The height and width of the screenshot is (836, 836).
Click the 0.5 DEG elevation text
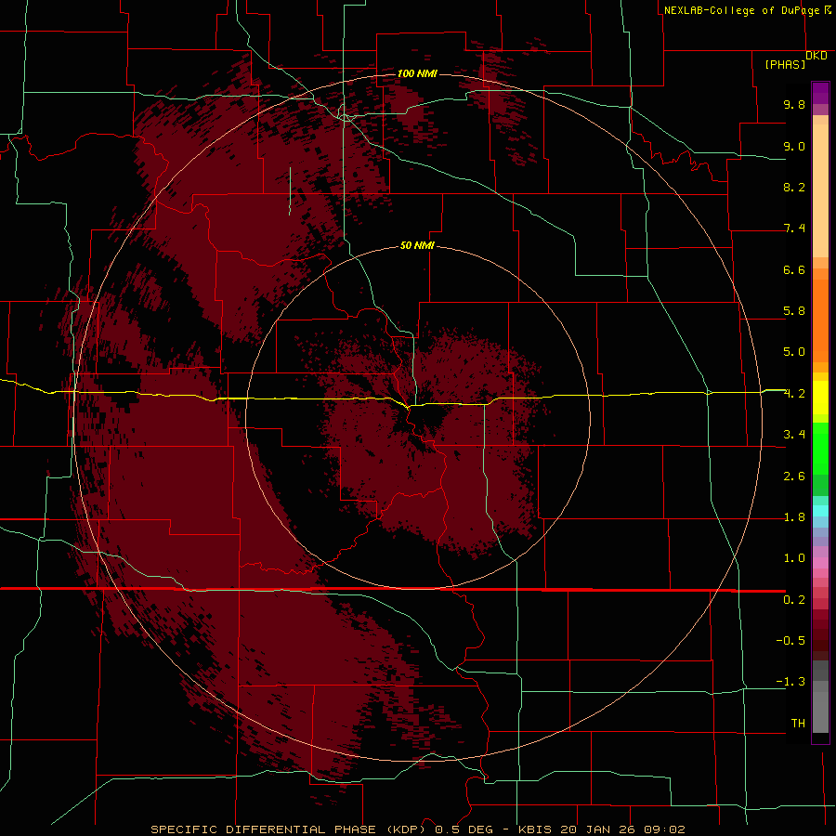(464, 829)
